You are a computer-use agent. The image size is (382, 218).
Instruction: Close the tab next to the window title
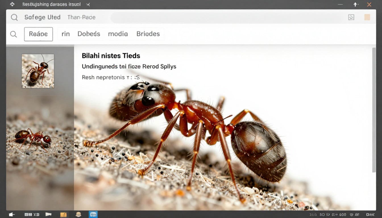(88, 5)
